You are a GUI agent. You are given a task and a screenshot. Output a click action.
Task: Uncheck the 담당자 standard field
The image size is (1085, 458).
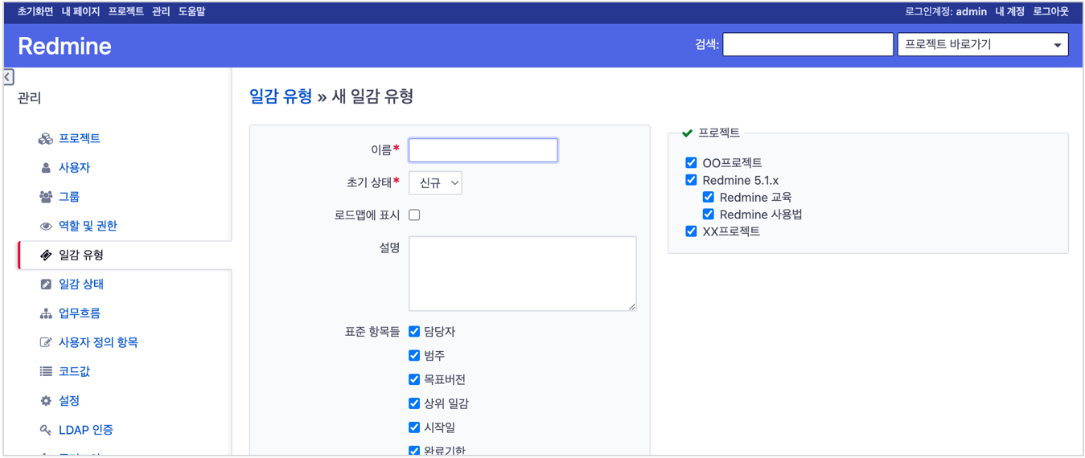(x=414, y=332)
